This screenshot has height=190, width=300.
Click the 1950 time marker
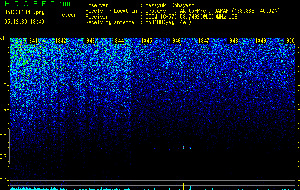pos(289,41)
